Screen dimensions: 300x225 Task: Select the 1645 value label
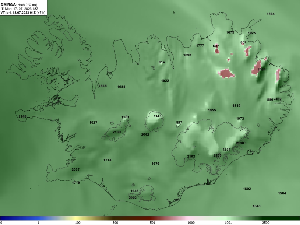[x=134, y=191]
